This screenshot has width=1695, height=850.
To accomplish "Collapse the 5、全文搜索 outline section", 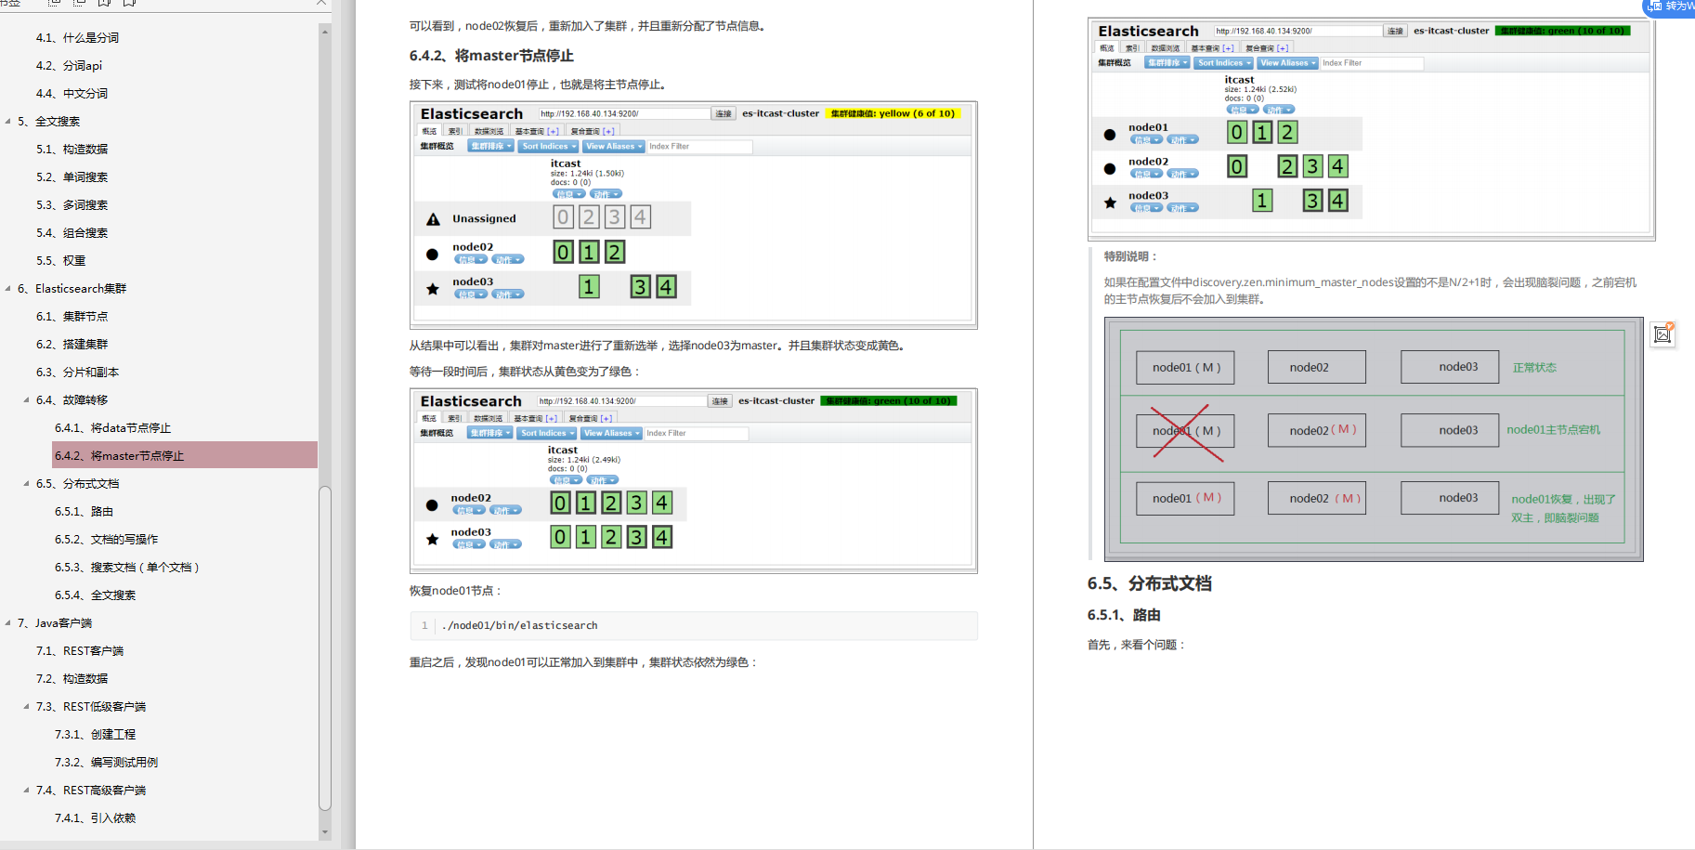I will [8, 121].
